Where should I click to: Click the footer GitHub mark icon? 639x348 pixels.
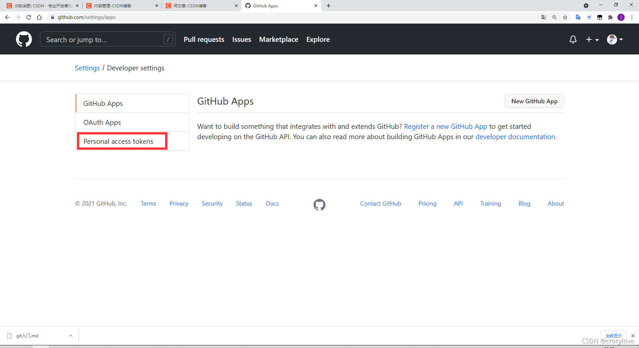(319, 205)
